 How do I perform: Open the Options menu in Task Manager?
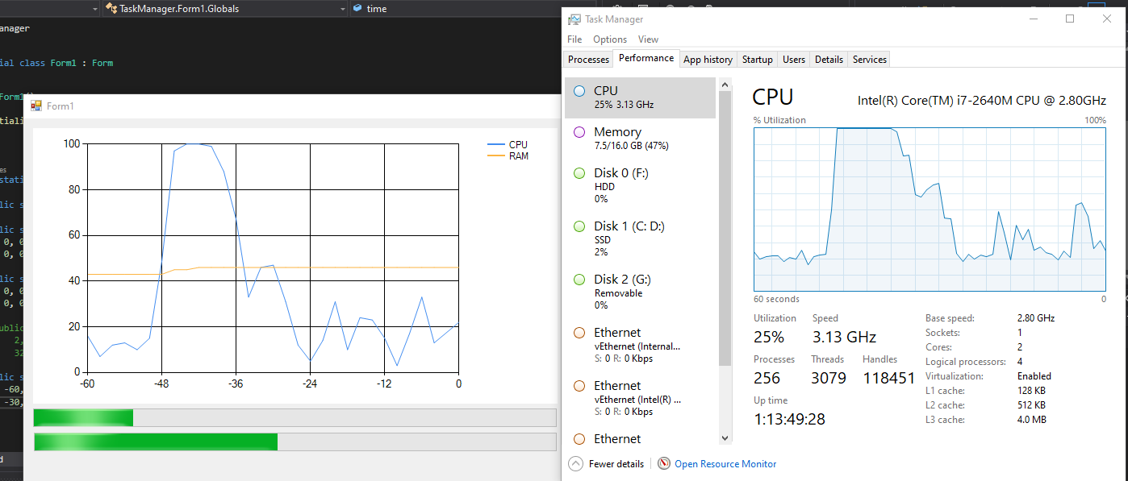(609, 39)
